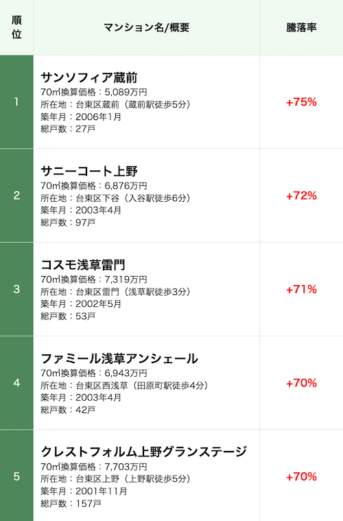This screenshot has width=343, height=521.
Task: Select the rank 1 green cell
Action: [16, 102]
